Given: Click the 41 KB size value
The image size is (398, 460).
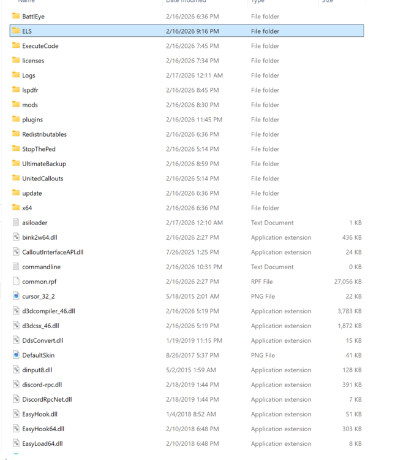Looking at the screenshot, I should click(354, 355).
